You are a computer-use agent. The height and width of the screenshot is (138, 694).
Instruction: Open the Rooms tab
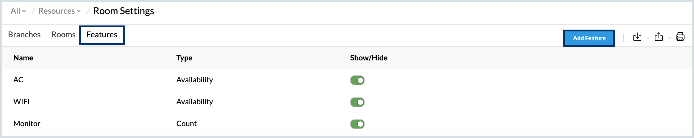pyautogui.click(x=63, y=35)
